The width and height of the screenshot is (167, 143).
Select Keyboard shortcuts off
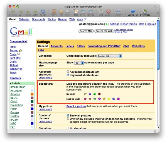[x=68, y=72]
